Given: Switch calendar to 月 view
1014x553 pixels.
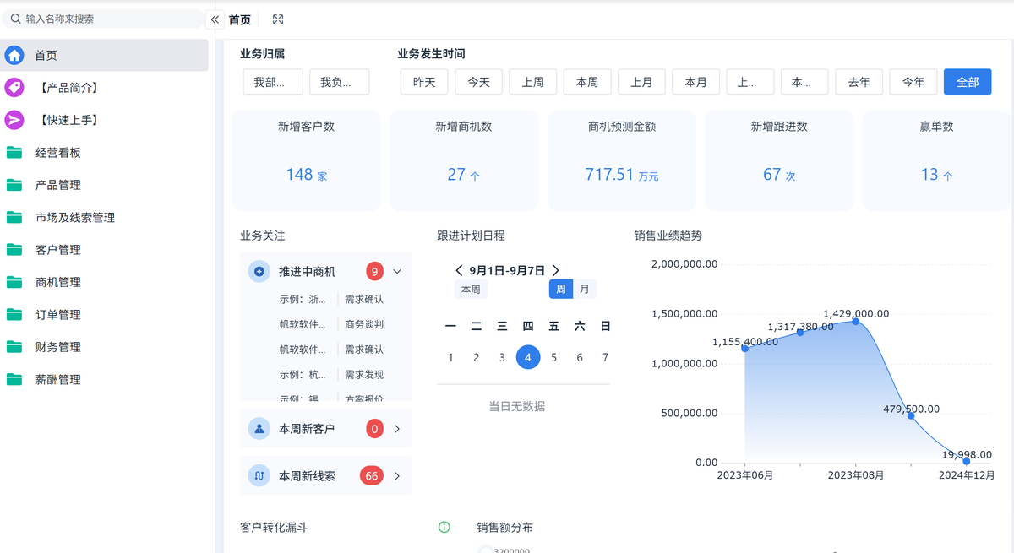Looking at the screenshot, I should (x=585, y=290).
